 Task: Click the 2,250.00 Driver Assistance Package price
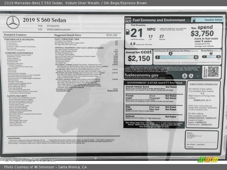[x=115, y=79]
